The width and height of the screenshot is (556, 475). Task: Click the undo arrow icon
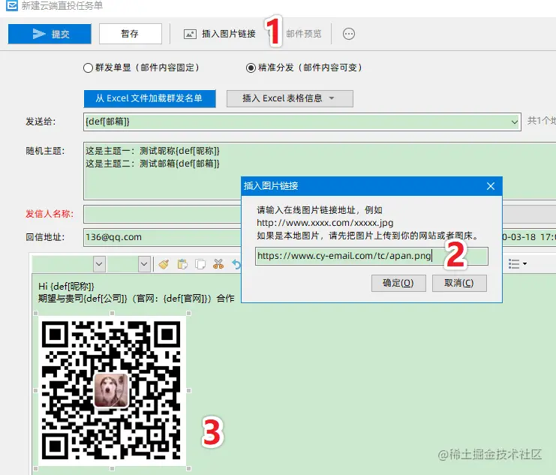236,264
